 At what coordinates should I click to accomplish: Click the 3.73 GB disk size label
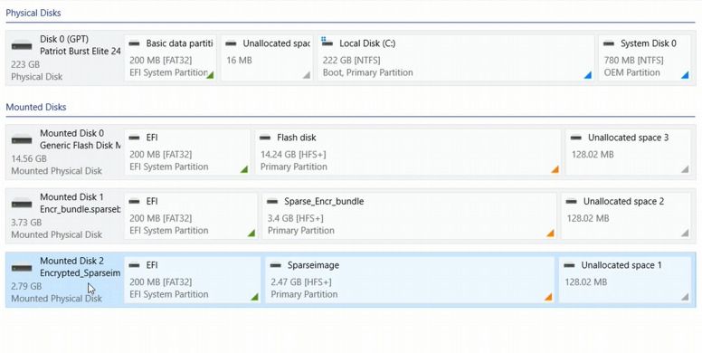[x=26, y=222]
